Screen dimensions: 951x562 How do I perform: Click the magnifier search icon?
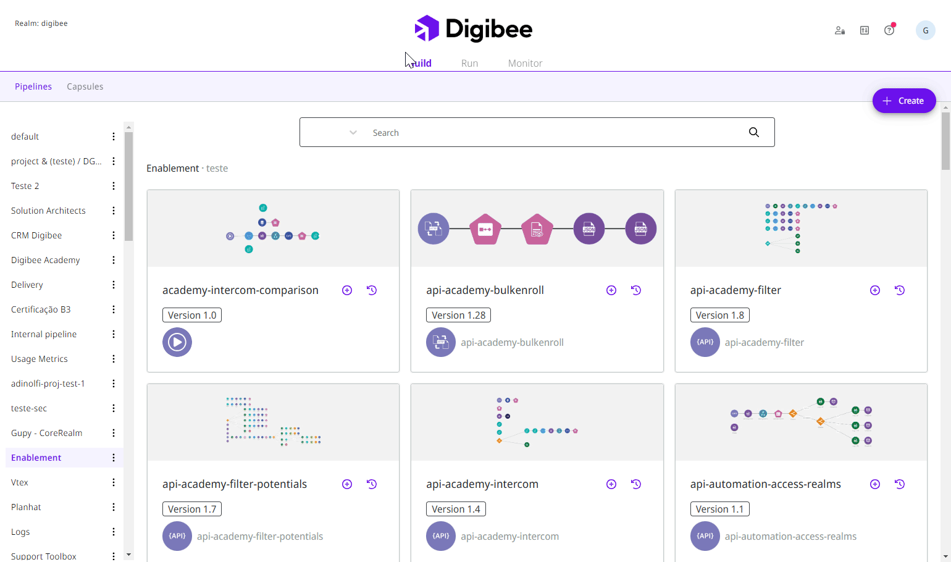tap(754, 132)
